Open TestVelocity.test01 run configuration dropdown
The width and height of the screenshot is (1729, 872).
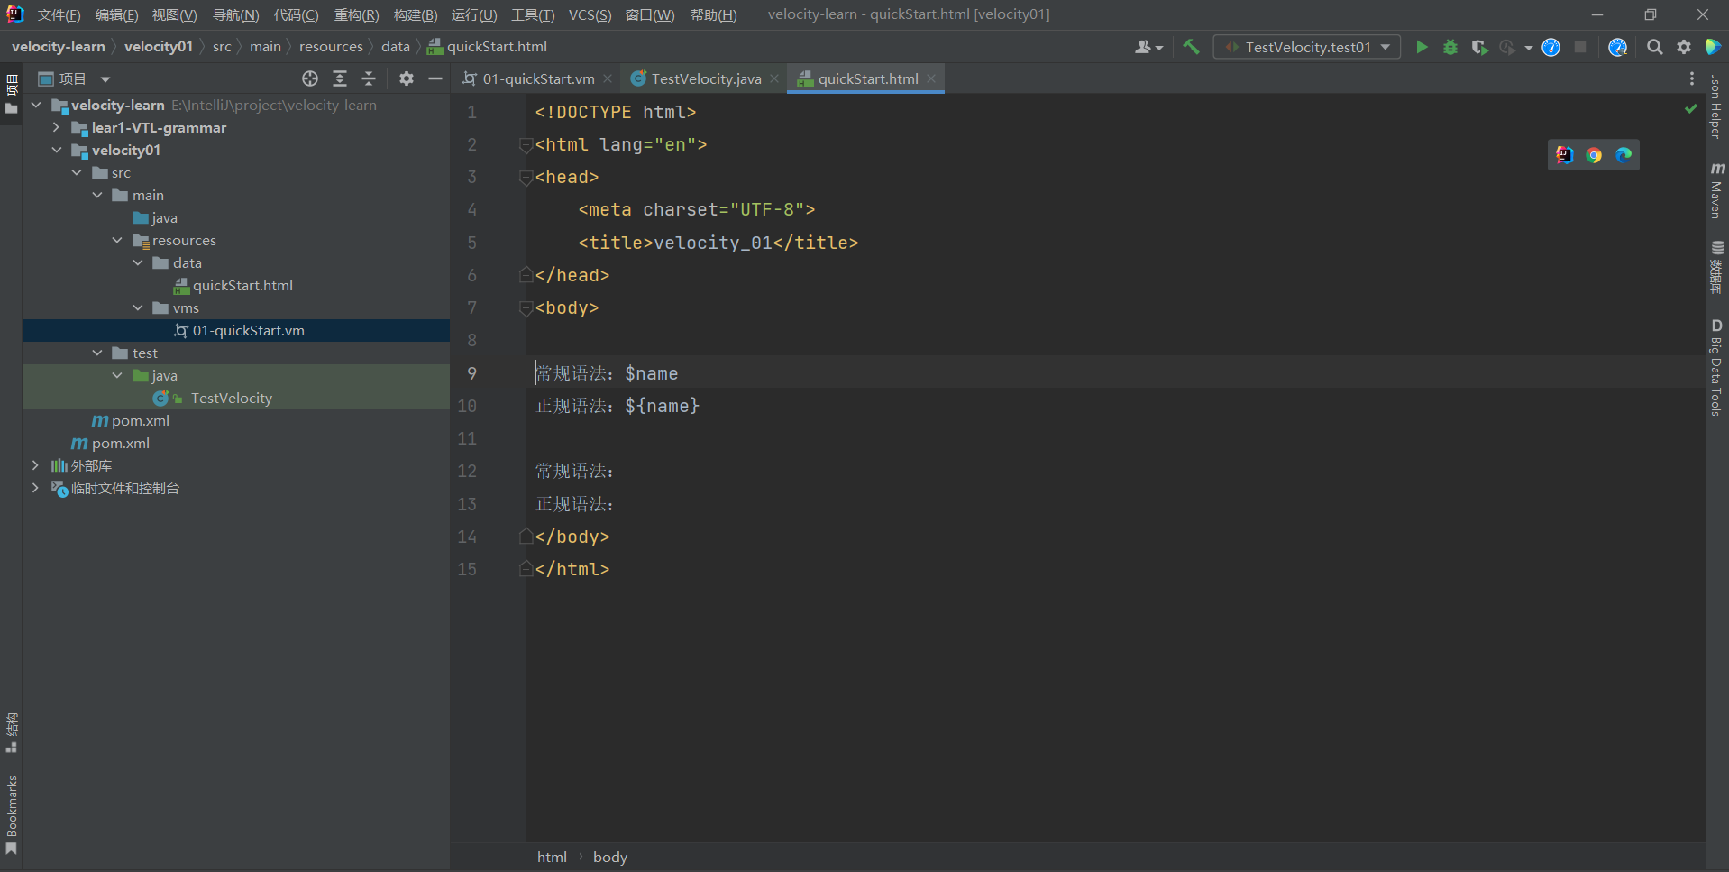click(1307, 47)
